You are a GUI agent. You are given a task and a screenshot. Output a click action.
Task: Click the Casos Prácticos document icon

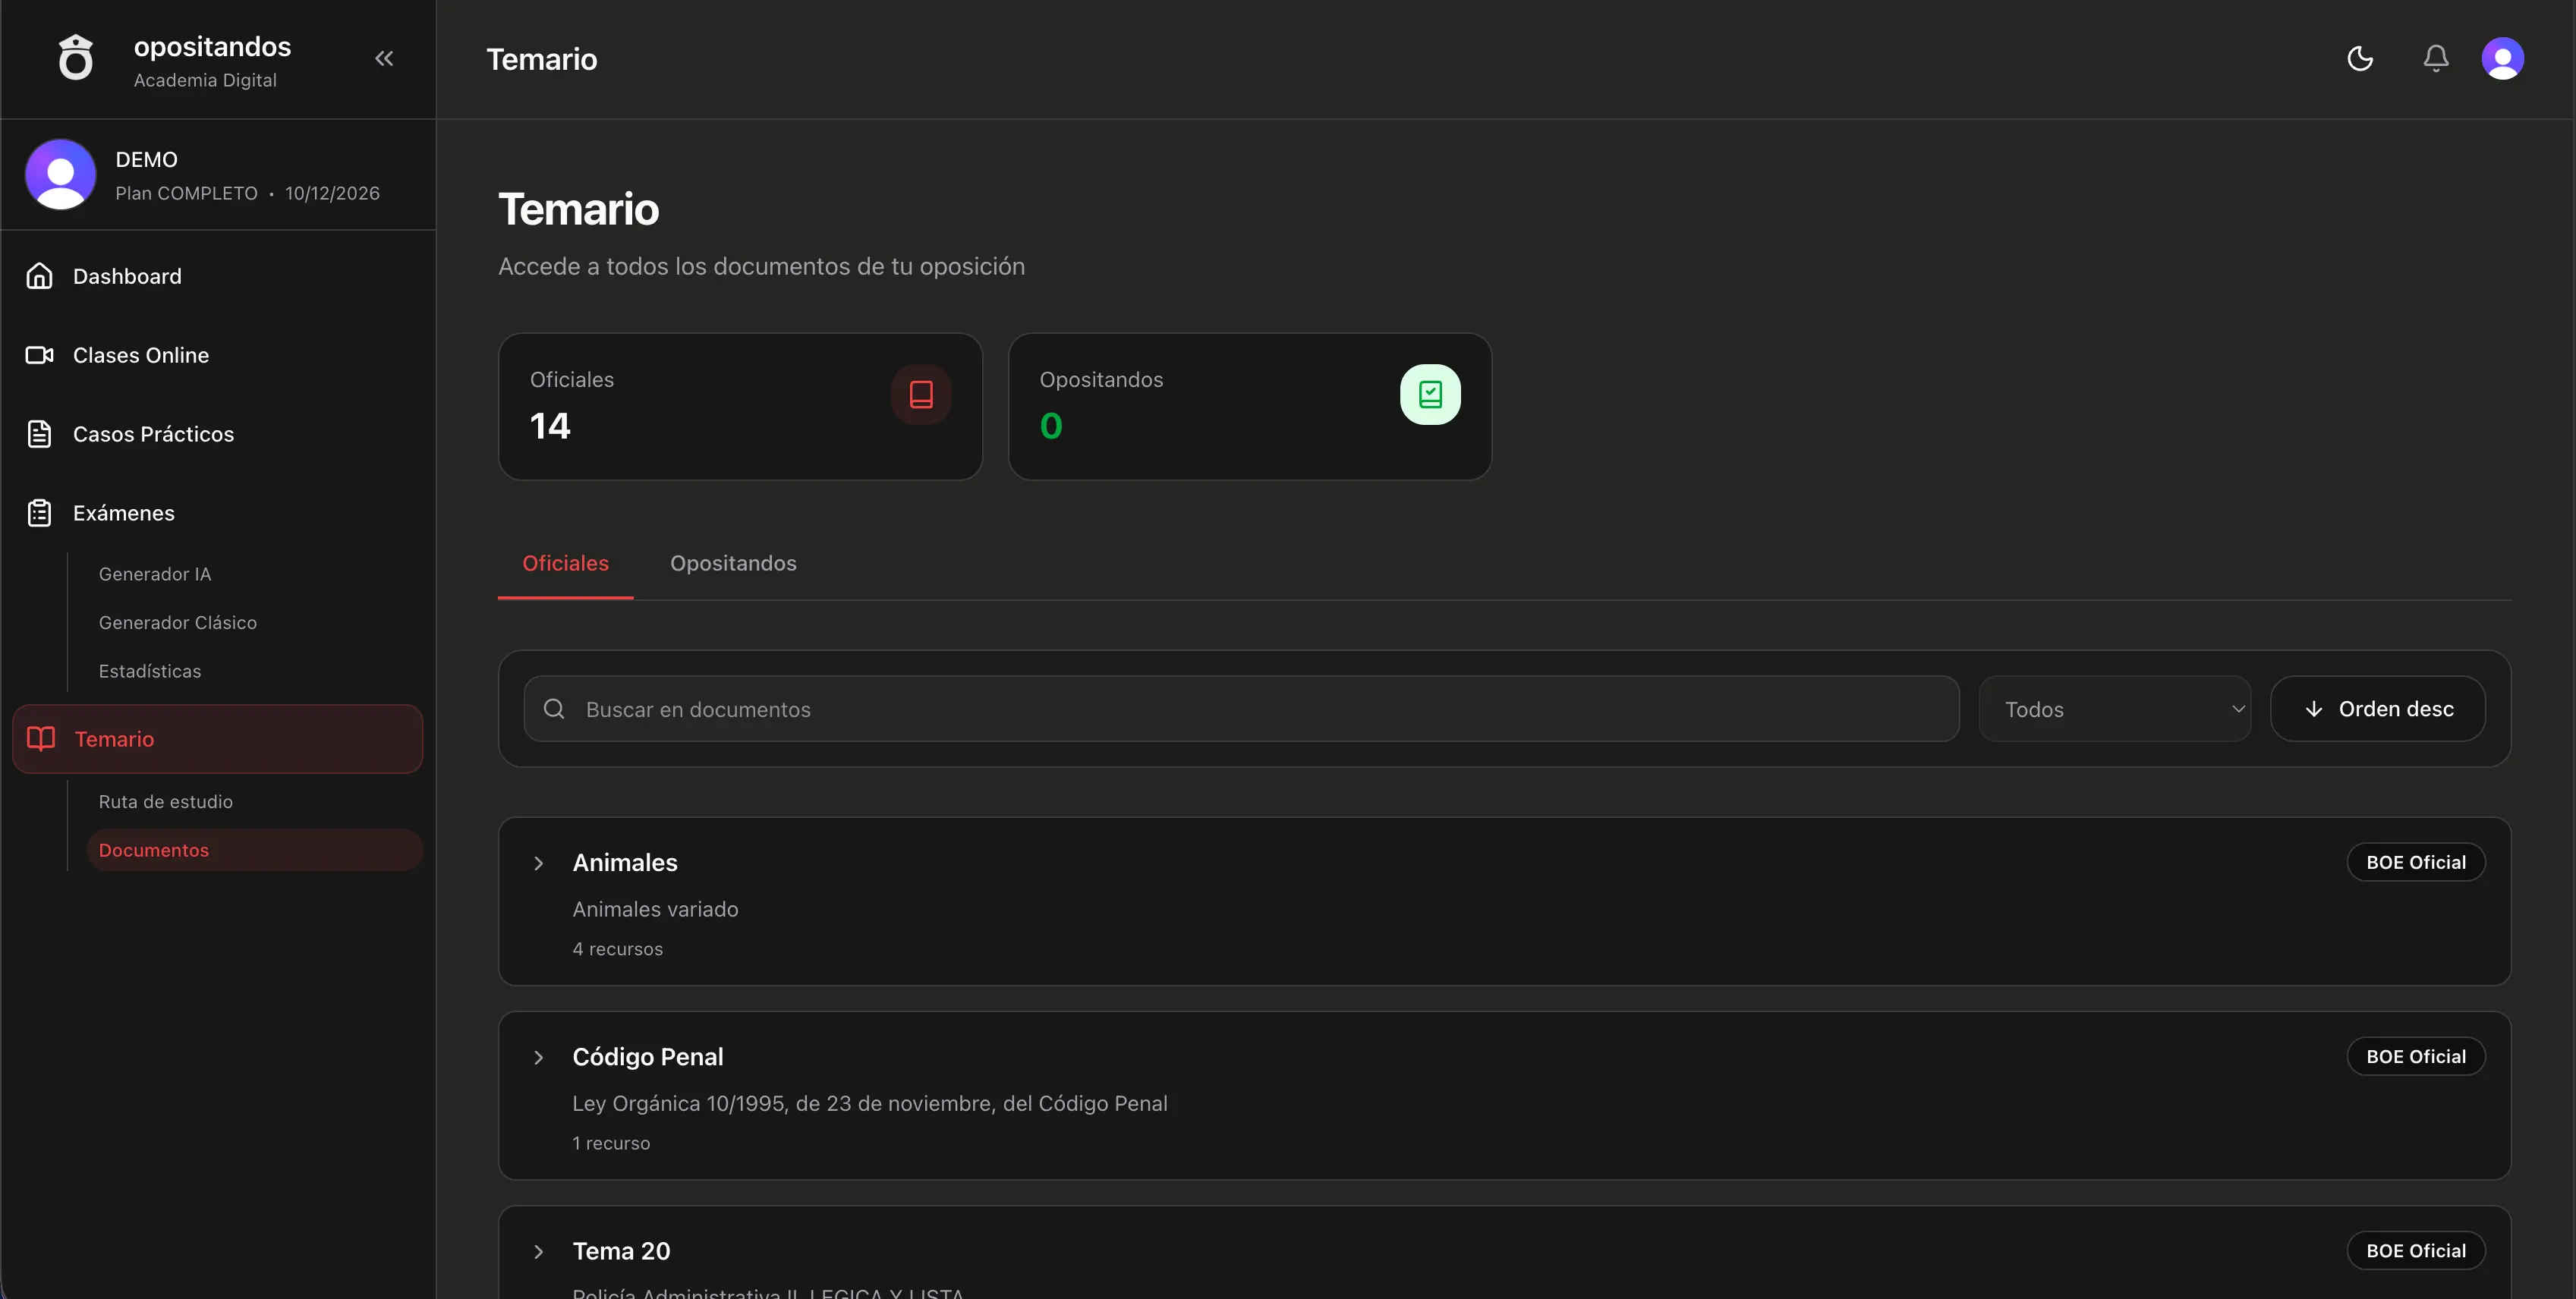pyautogui.click(x=39, y=434)
